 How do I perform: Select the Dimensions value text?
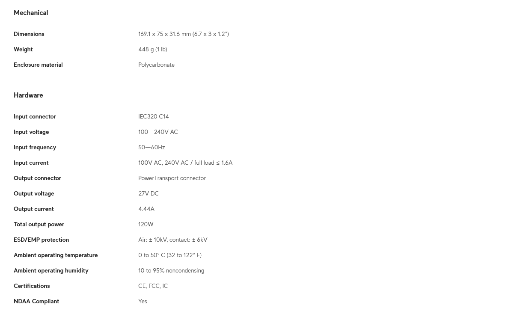184,34
